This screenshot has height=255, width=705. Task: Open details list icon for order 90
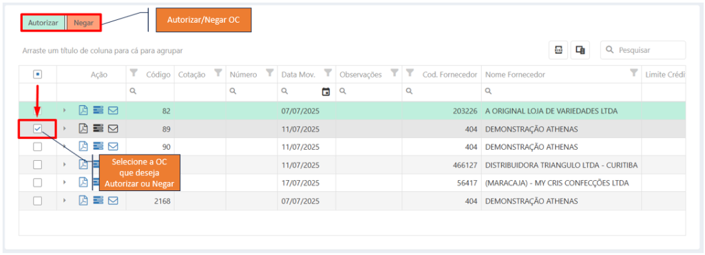[98, 146]
